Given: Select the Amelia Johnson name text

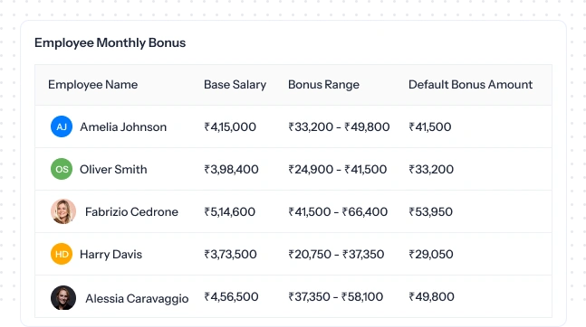Looking at the screenshot, I should [123, 127].
